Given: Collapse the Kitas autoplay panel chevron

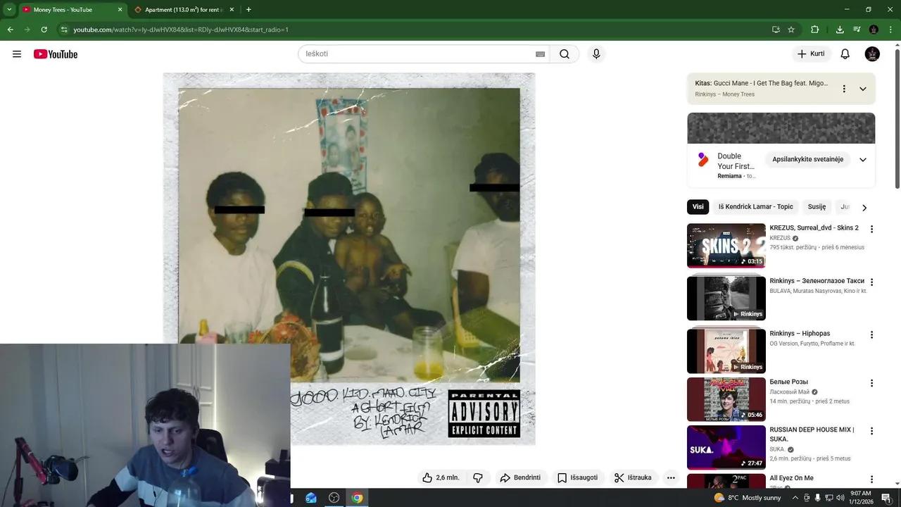Looking at the screenshot, I should (862, 89).
